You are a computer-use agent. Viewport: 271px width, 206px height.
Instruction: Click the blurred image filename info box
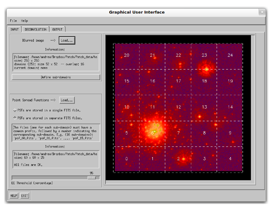pyautogui.click(x=56, y=62)
